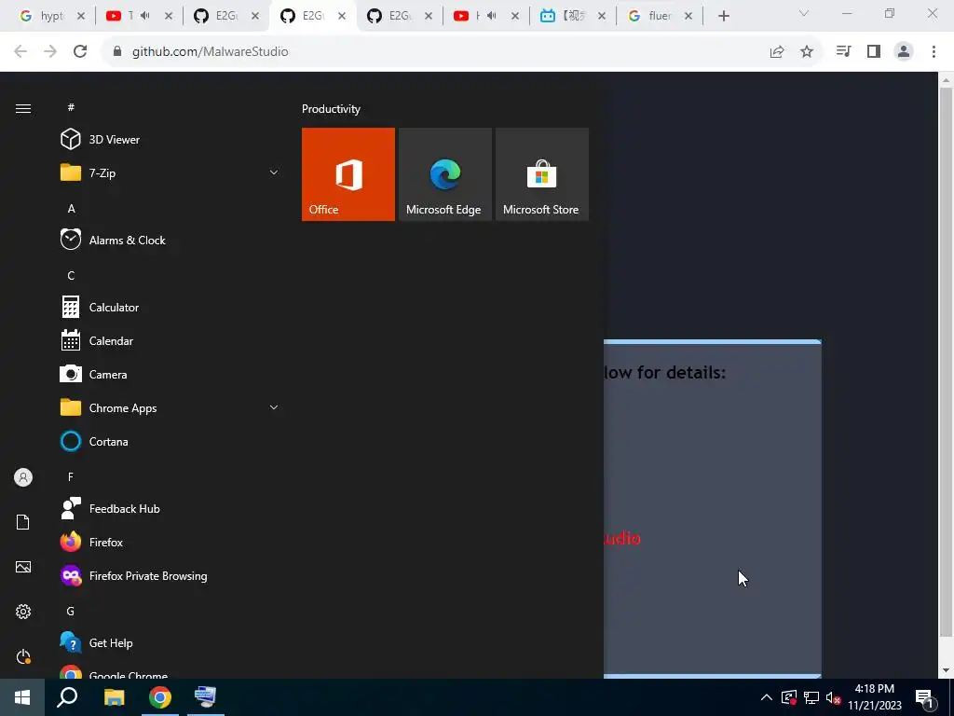
Task: Launch Alarms & Clock app
Action: (x=170, y=240)
